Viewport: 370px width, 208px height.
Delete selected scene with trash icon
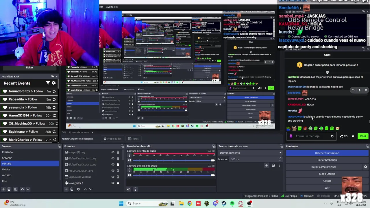click(x=9, y=189)
